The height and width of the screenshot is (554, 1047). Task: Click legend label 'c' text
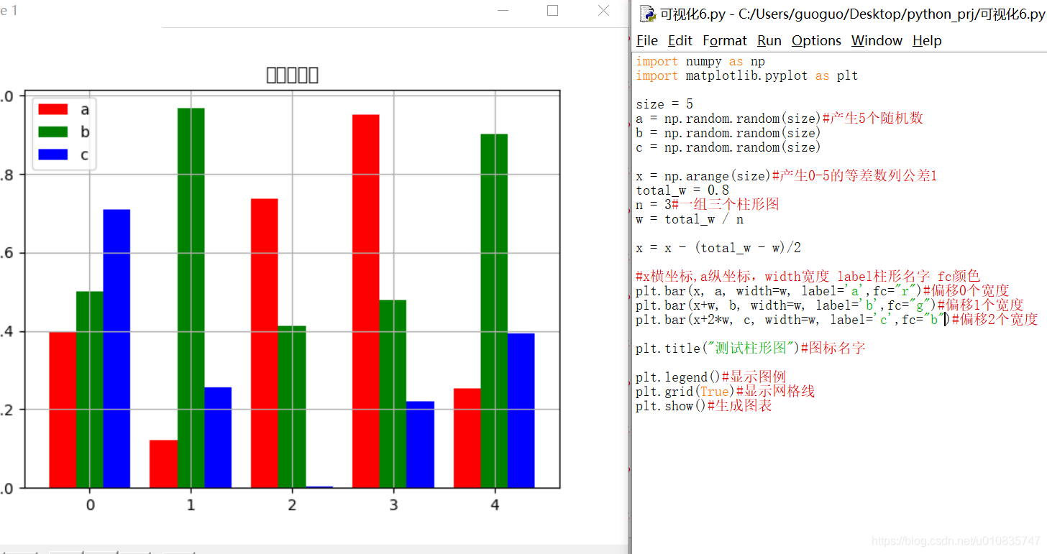point(85,155)
